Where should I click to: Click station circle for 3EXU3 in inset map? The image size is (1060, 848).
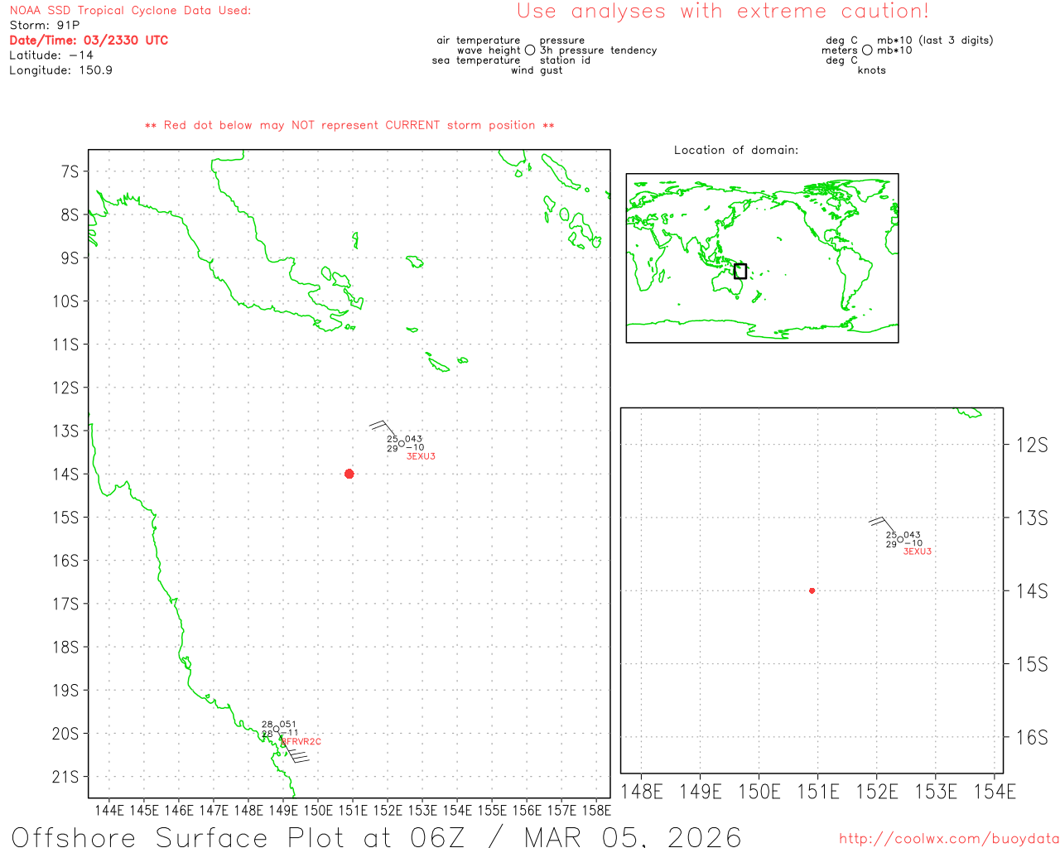[900, 539]
